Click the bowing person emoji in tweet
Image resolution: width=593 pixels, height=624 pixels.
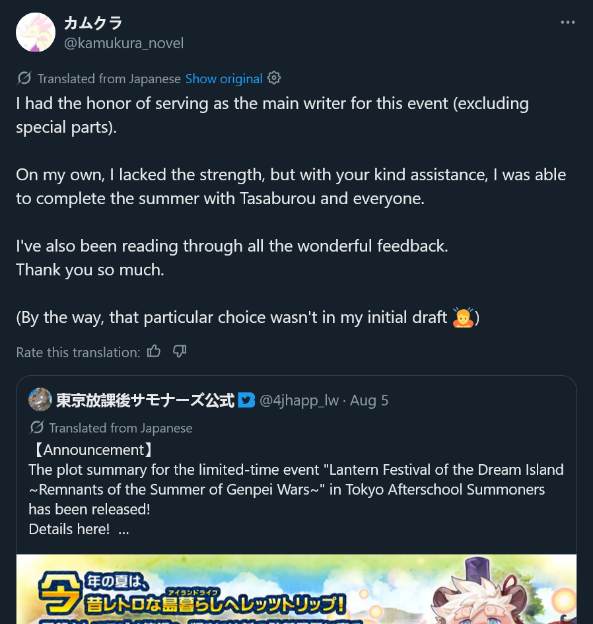(463, 317)
